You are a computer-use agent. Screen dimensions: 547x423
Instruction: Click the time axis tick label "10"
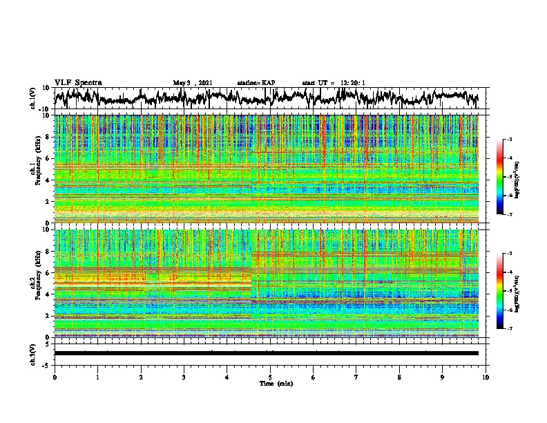coord(486,377)
